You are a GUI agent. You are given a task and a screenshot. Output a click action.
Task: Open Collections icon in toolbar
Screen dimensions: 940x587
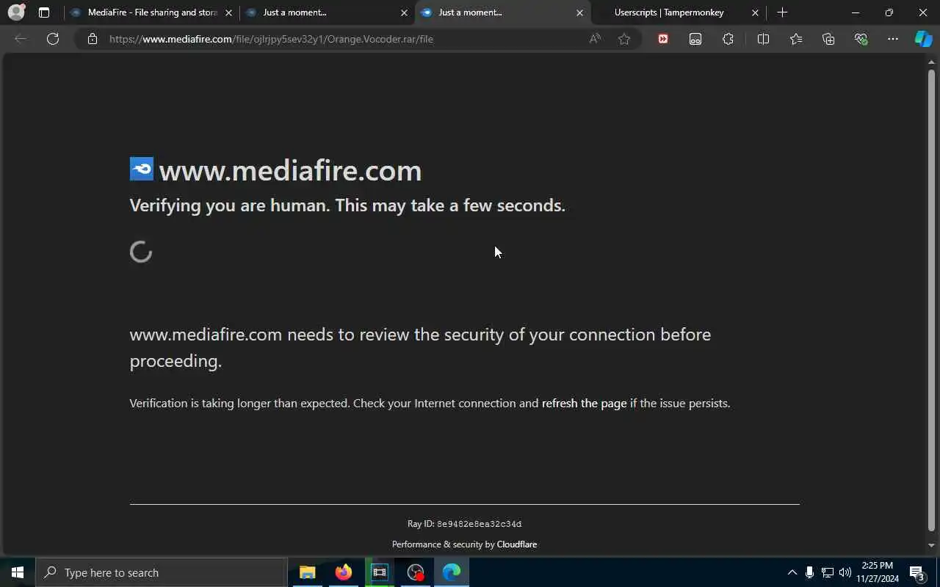click(x=828, y=39)
